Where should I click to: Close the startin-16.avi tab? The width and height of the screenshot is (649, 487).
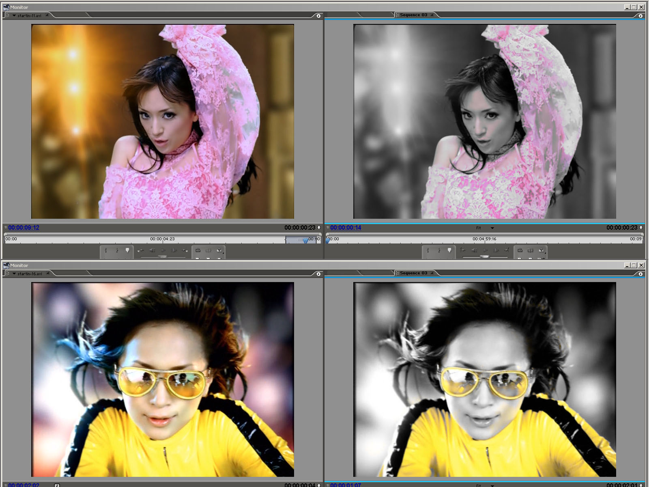[48, 273]
